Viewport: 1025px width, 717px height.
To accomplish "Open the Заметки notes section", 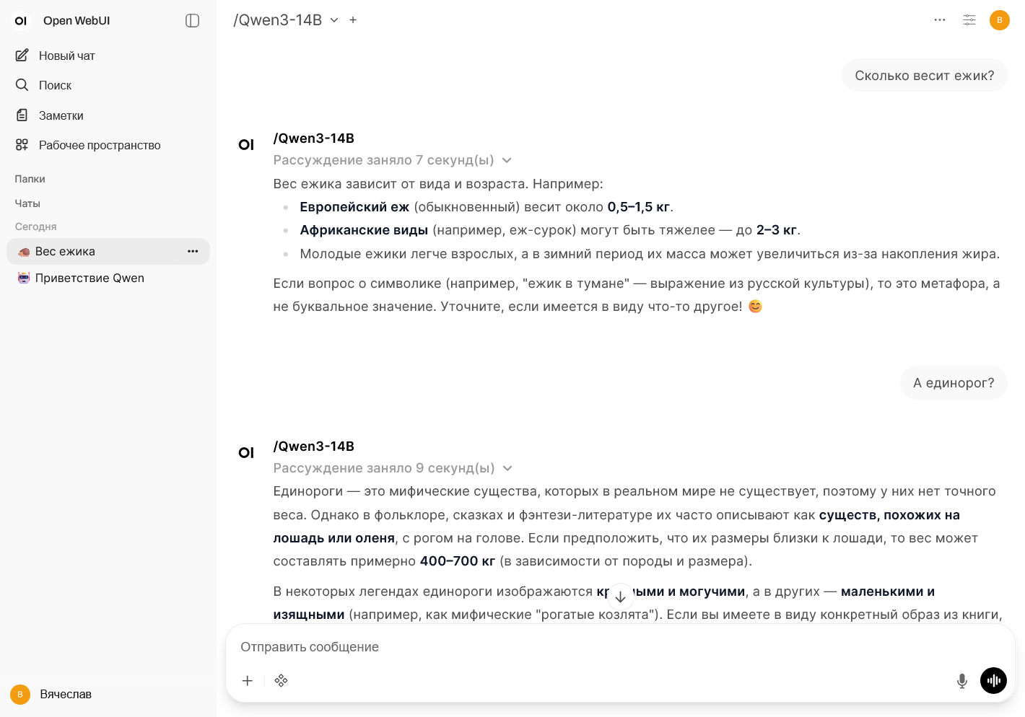I will [61, 115].
